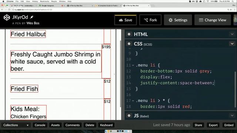
Task: Reload the page in Chrome
Action: [x=9, y=10]
